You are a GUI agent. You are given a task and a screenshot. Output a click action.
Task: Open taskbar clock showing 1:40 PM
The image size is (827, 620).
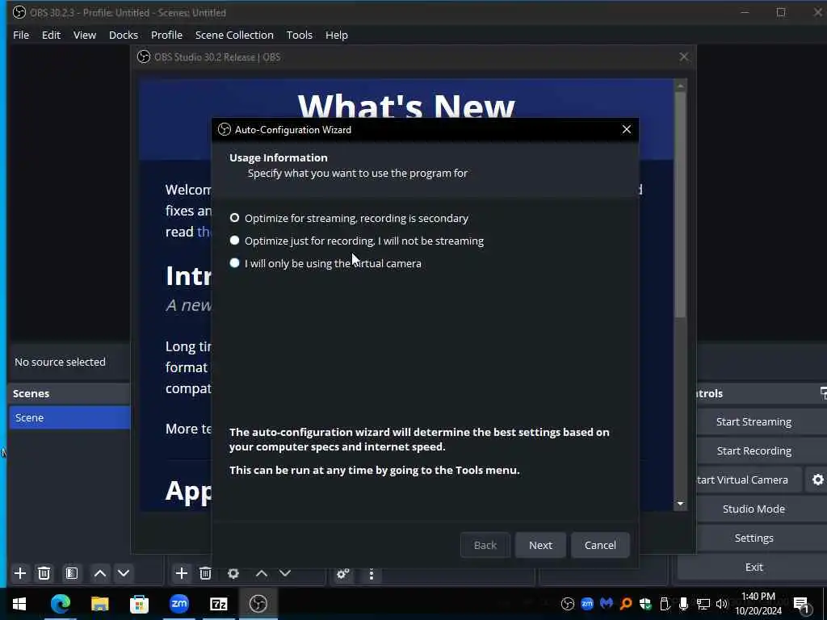pos(758,604)
